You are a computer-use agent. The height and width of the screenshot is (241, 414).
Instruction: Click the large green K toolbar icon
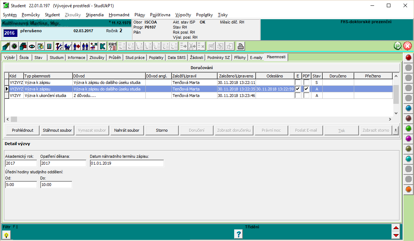pyautogui.click(x=103, y=46)
